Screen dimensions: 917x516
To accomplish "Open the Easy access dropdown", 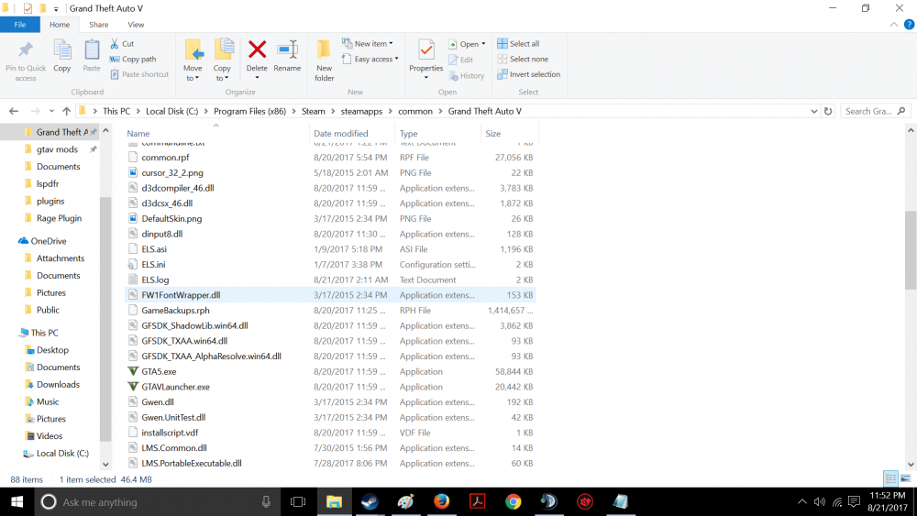I will click(370, 59).
